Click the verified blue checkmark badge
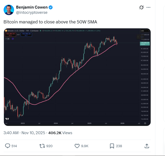This screenshot has height=156, width=165. pos(51,7)
